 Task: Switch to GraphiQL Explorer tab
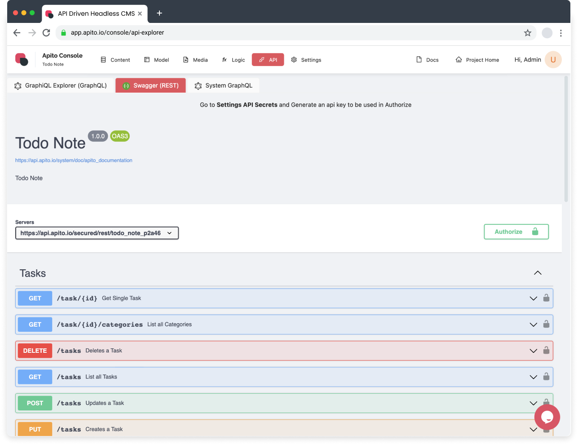[61, 85]
